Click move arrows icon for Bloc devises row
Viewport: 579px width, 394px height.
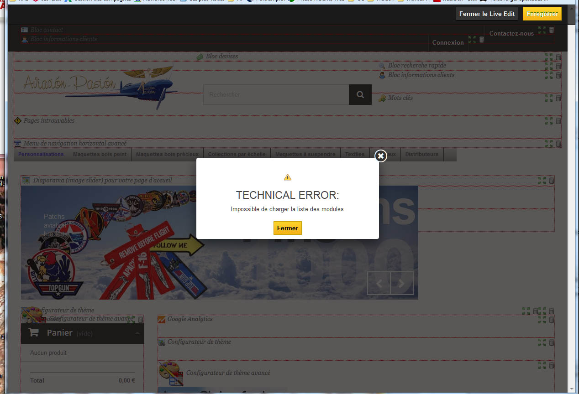[549, 57]
